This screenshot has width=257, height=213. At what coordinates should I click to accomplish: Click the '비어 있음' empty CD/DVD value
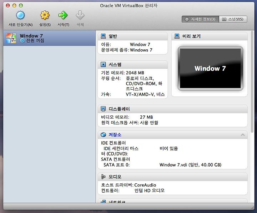168,149
